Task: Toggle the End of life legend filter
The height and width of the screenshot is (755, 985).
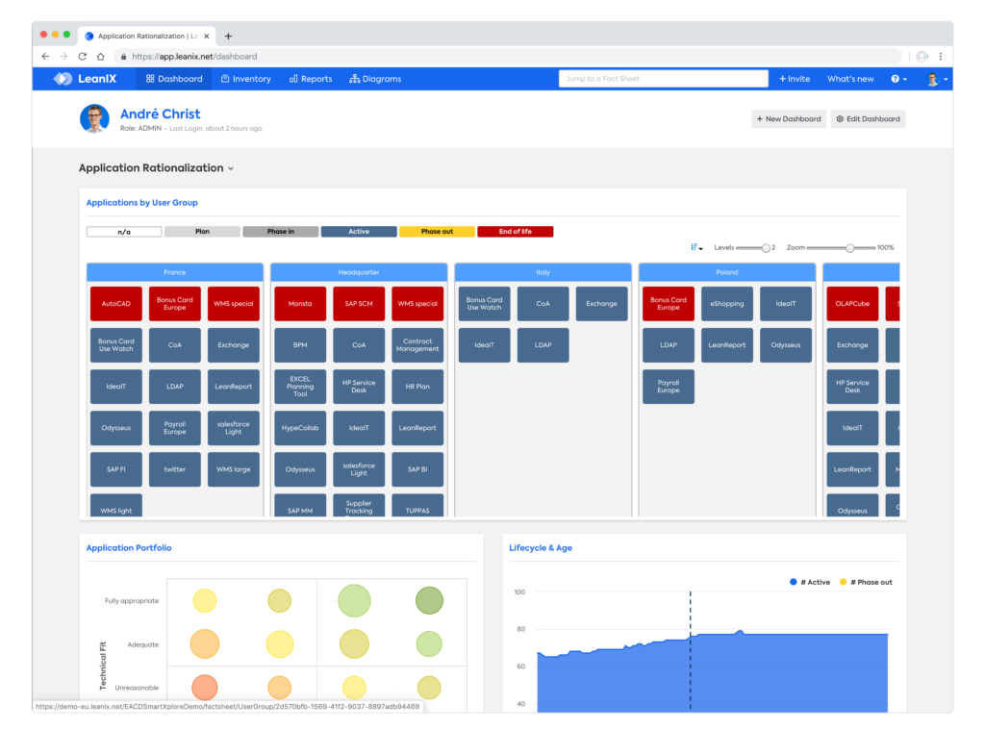Action: pos(516,232)
